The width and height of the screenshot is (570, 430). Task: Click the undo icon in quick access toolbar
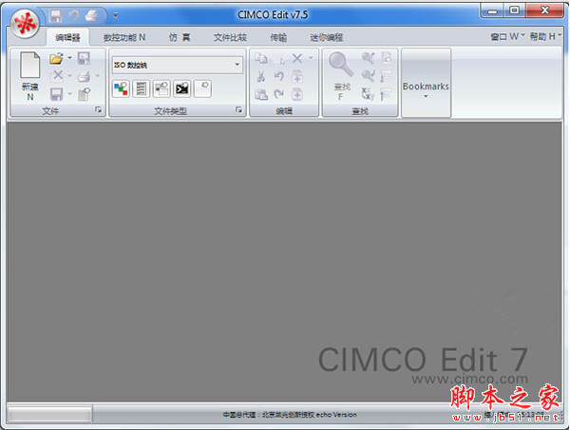pos(73,15)
